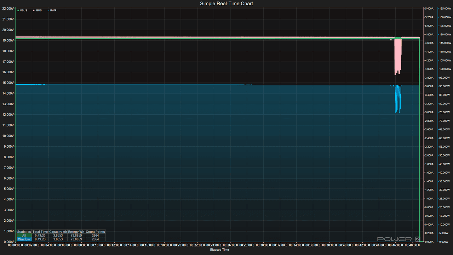This screenshot has height=255, width=453.
Task: Click the Count Points value in the Window row
Action: [x=95, y=239]
